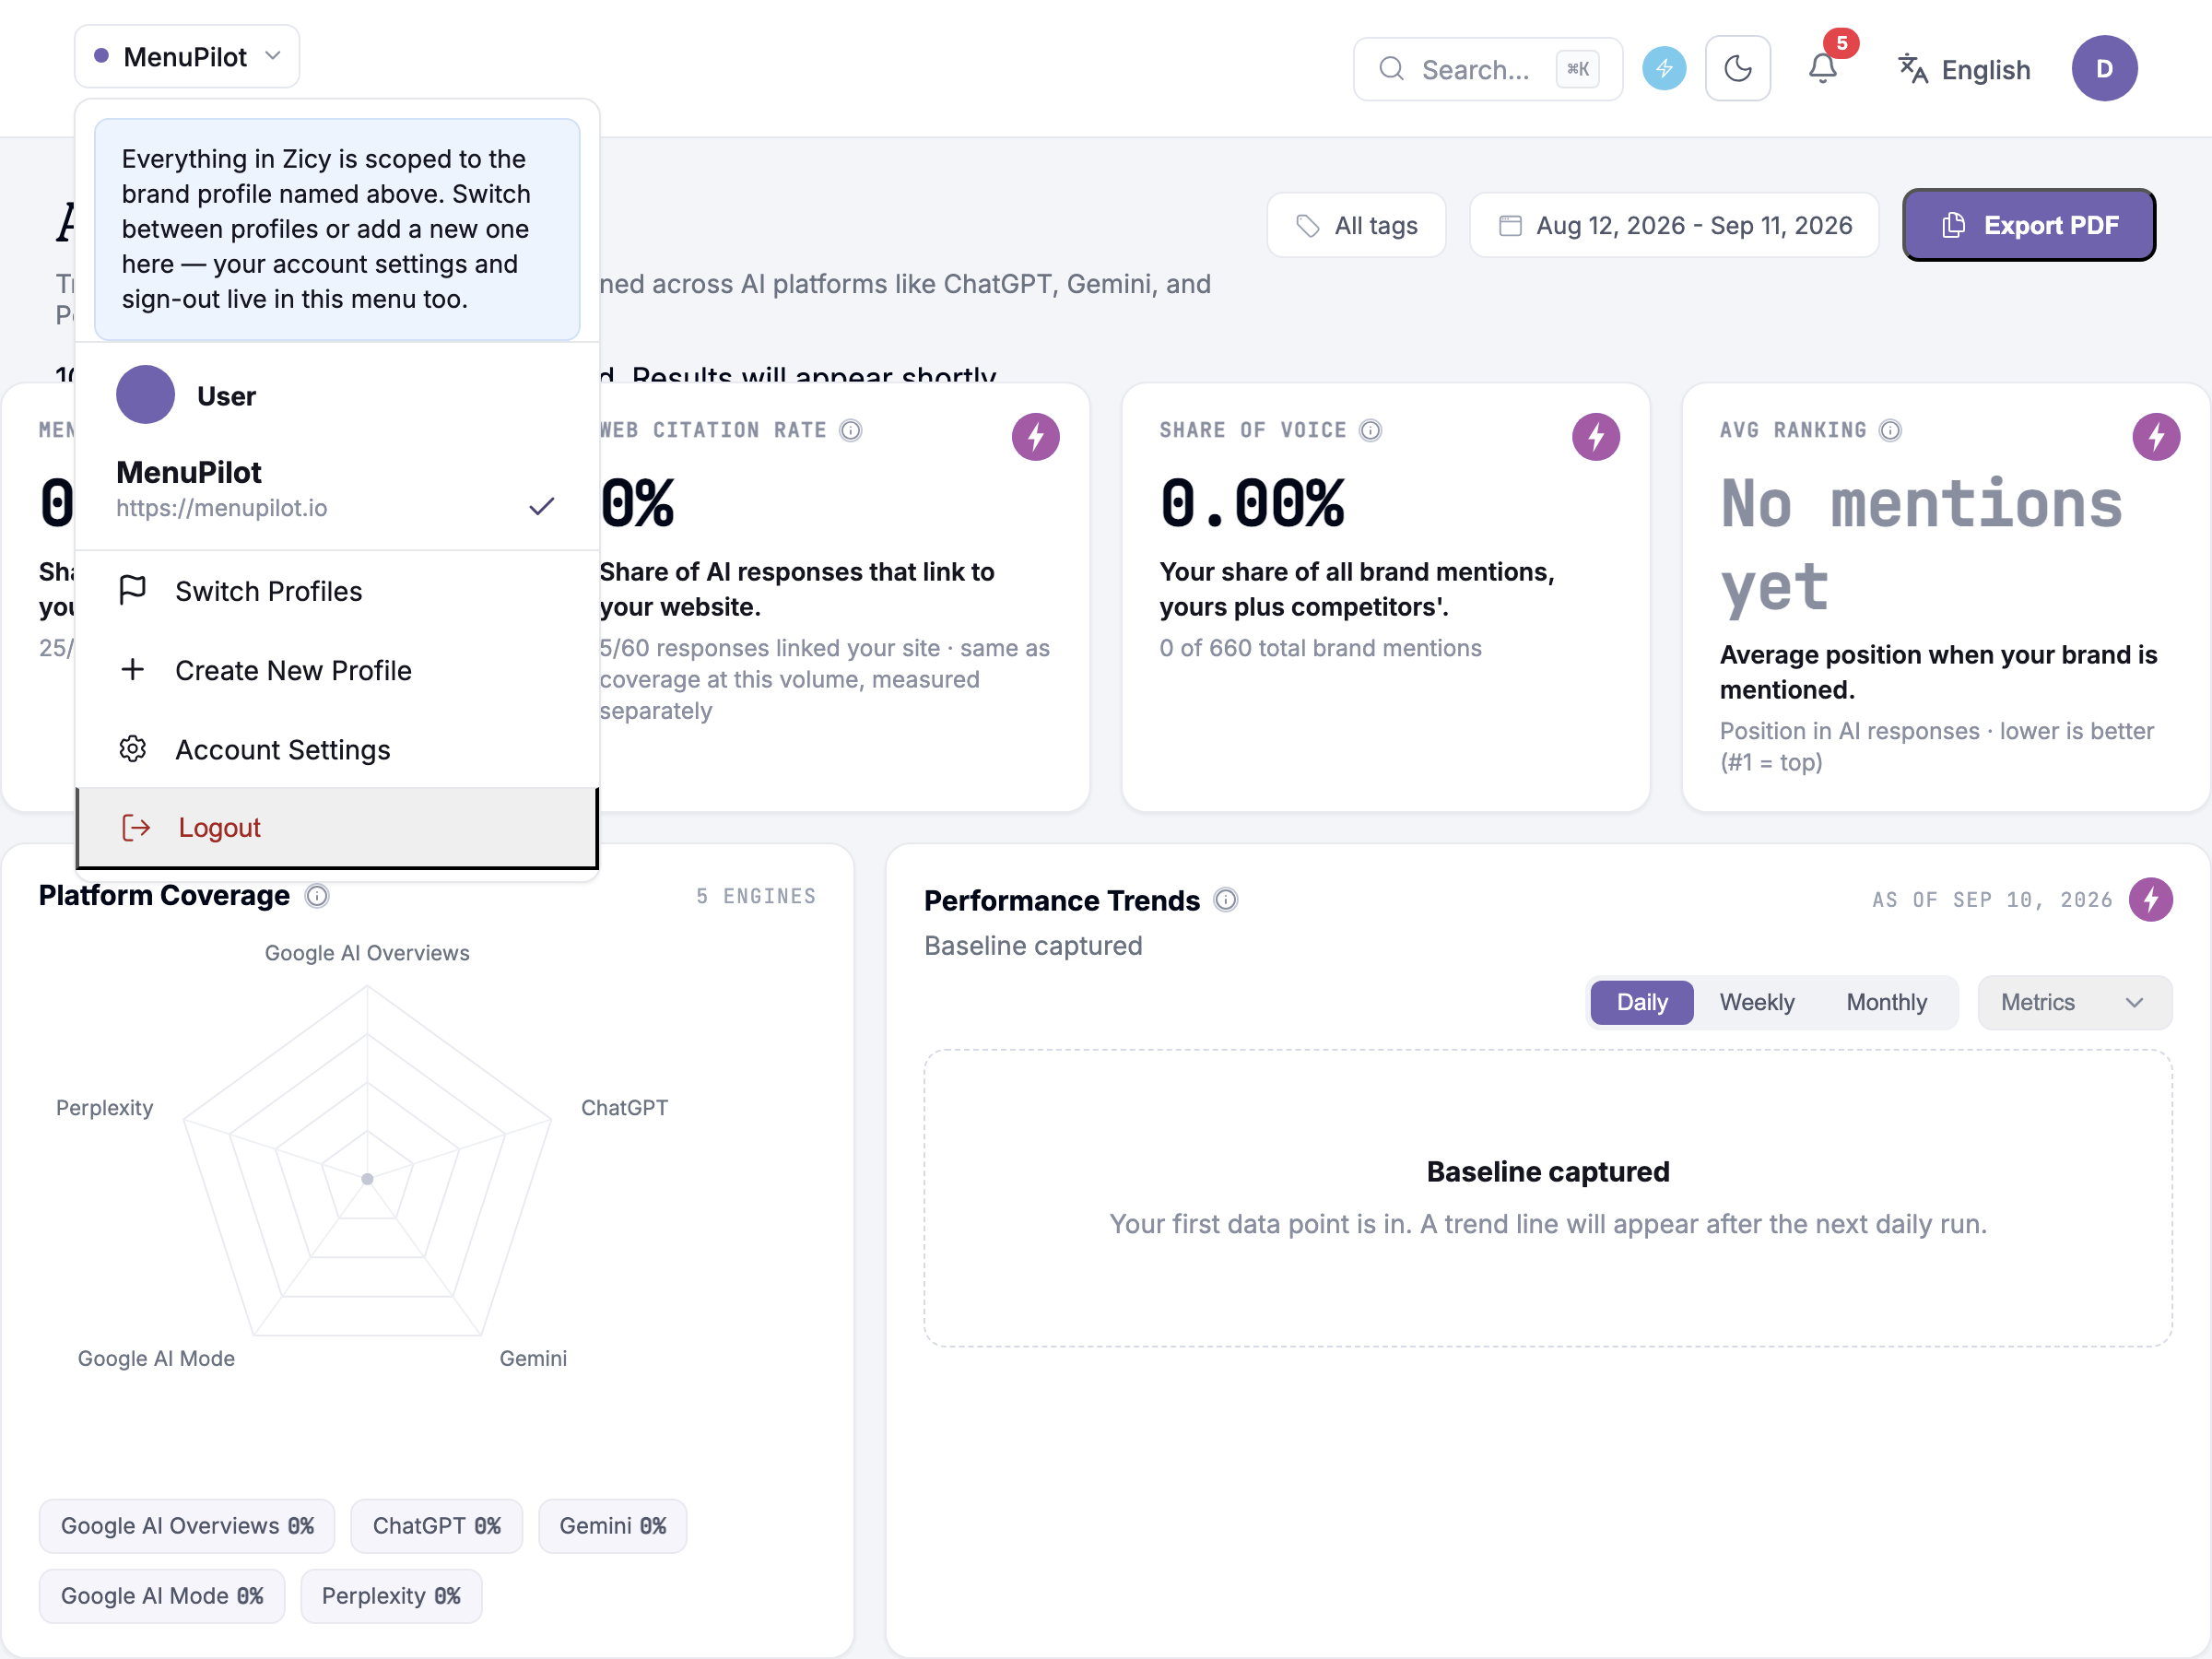This screenshot has width=2212, height=1659.
Task: Click the "5 ENGINES" label
Action: (756, 896)
